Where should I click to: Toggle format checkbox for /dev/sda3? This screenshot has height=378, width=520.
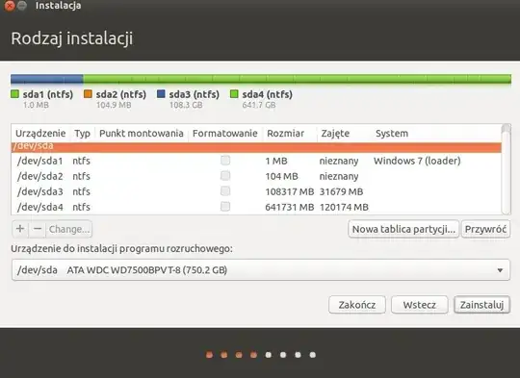coord(225,191)
